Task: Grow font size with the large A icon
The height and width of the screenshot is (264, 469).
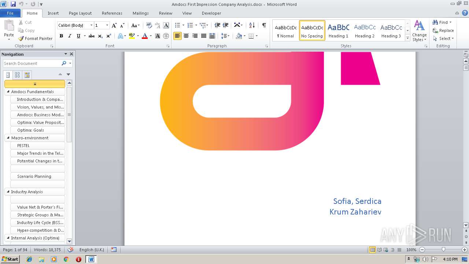Action: [x=114, y=25]
